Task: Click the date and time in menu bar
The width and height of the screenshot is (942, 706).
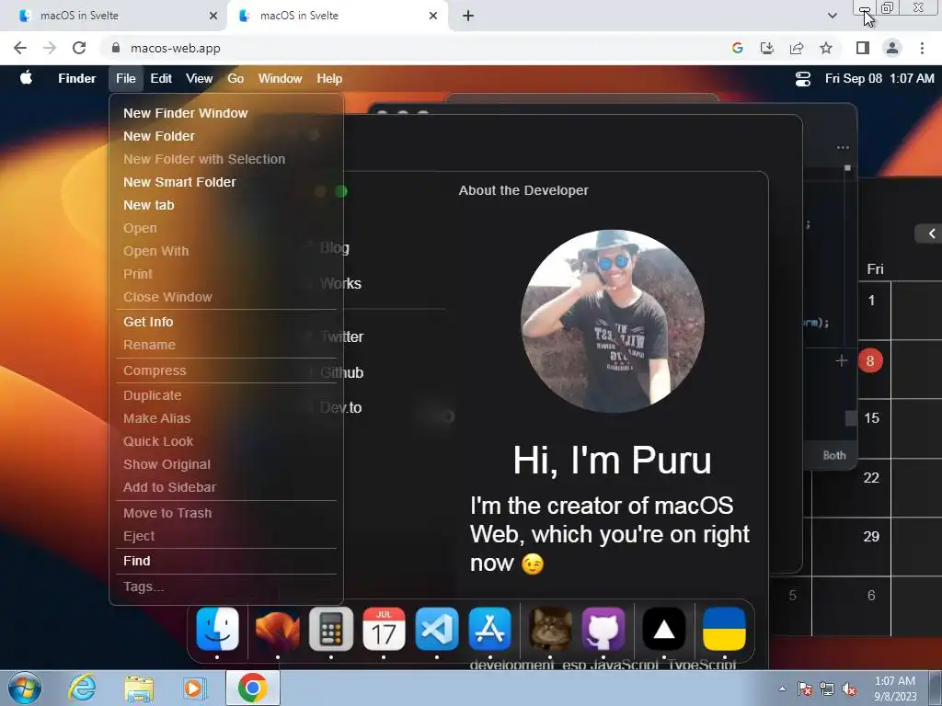Action: (879, 79)
